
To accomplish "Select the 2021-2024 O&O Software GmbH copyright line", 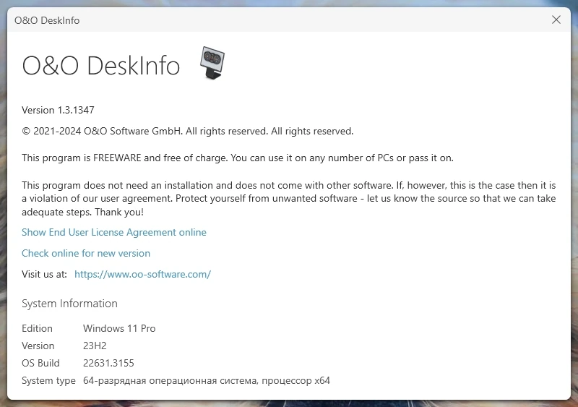I will (x=188, y=131).
